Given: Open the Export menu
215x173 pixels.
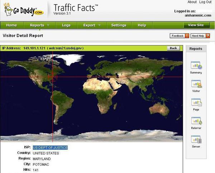Looking at the screenshot, I should click(89, 25).
